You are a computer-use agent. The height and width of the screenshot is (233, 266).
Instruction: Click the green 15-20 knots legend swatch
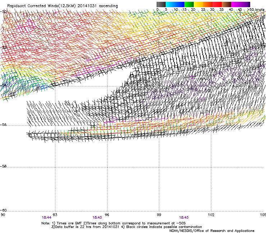[x=189, y=4]
